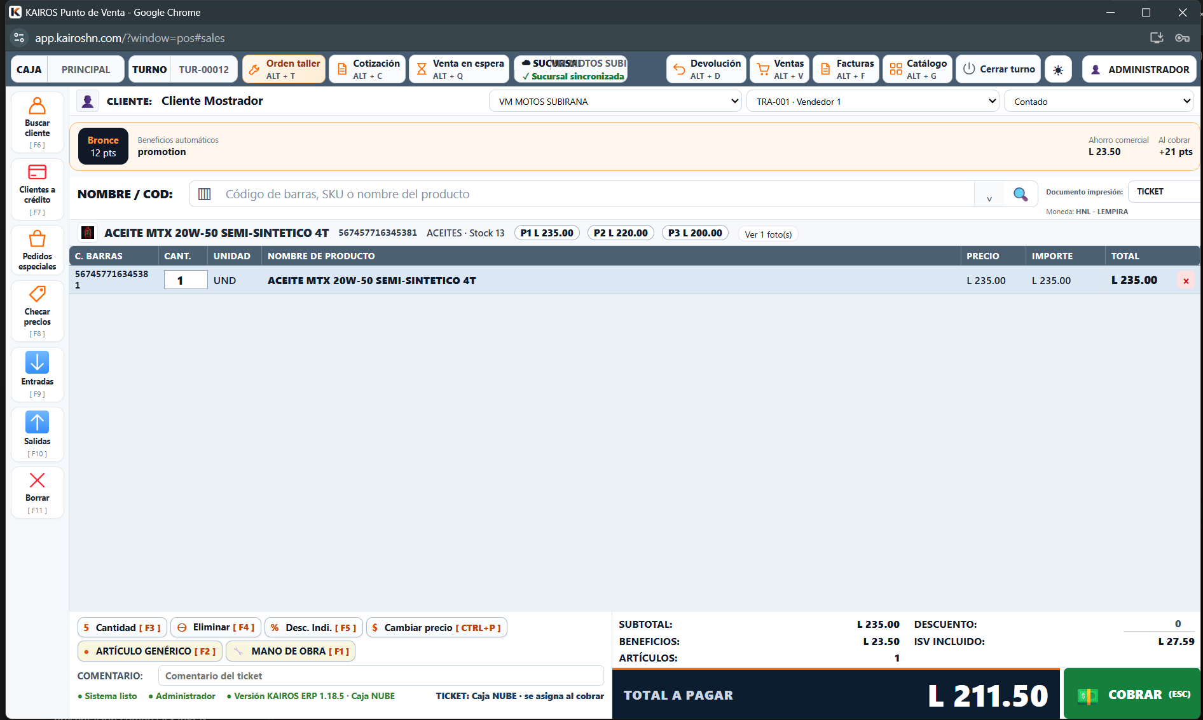Add MANO DE OBRA [F1]
The width and height of the screenshot is (1203, 720).
coord(291,651)
